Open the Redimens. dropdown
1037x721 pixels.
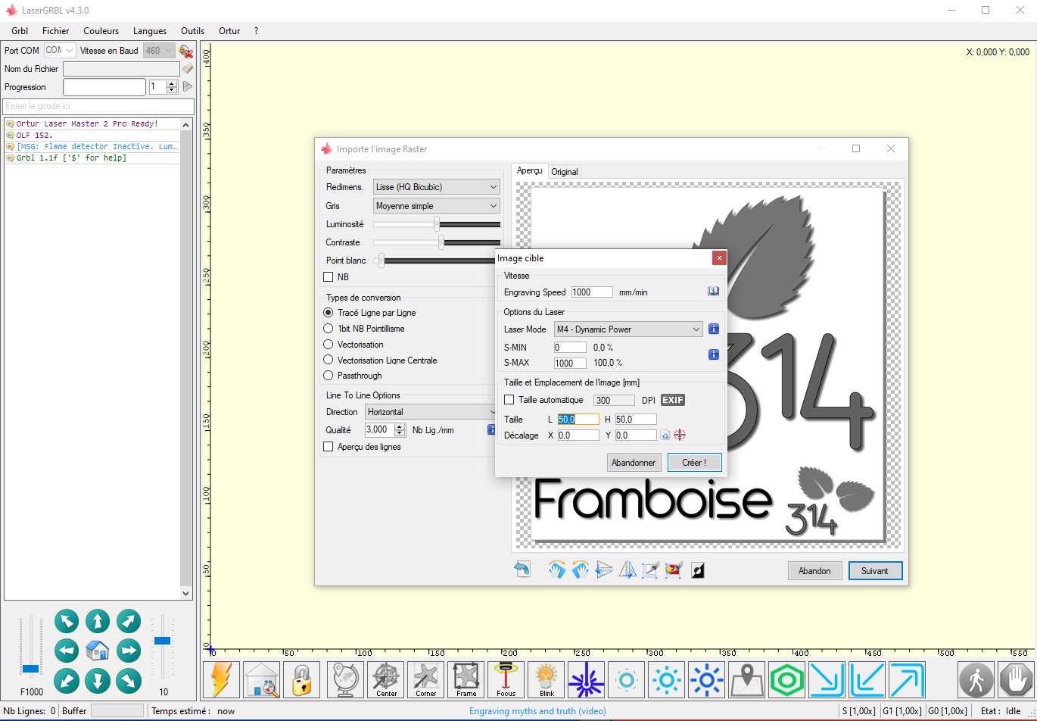coord(437,187)
